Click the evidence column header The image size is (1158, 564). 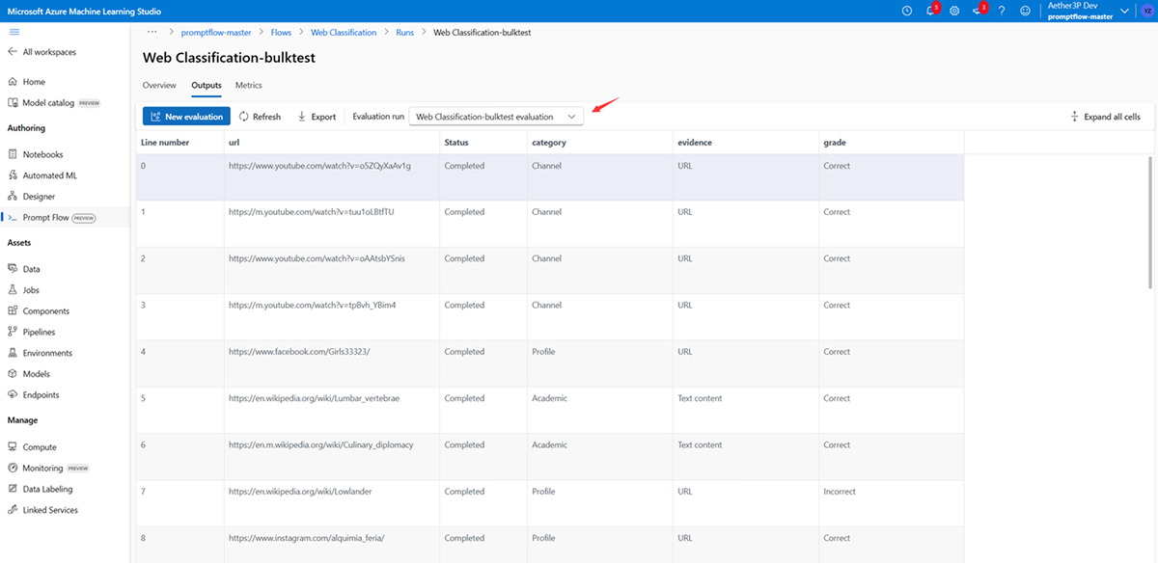tap(745, 143)
